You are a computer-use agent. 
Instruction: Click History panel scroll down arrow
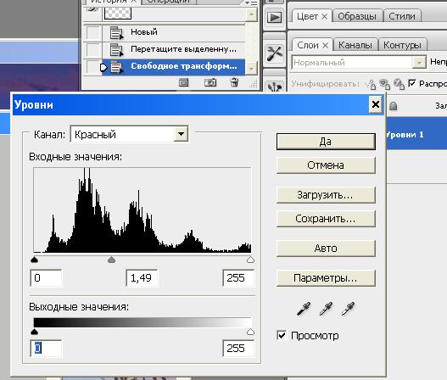point(251,69)
